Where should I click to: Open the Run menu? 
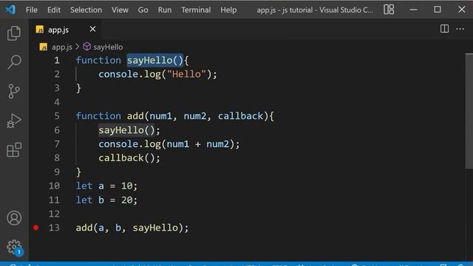point(165,10)
